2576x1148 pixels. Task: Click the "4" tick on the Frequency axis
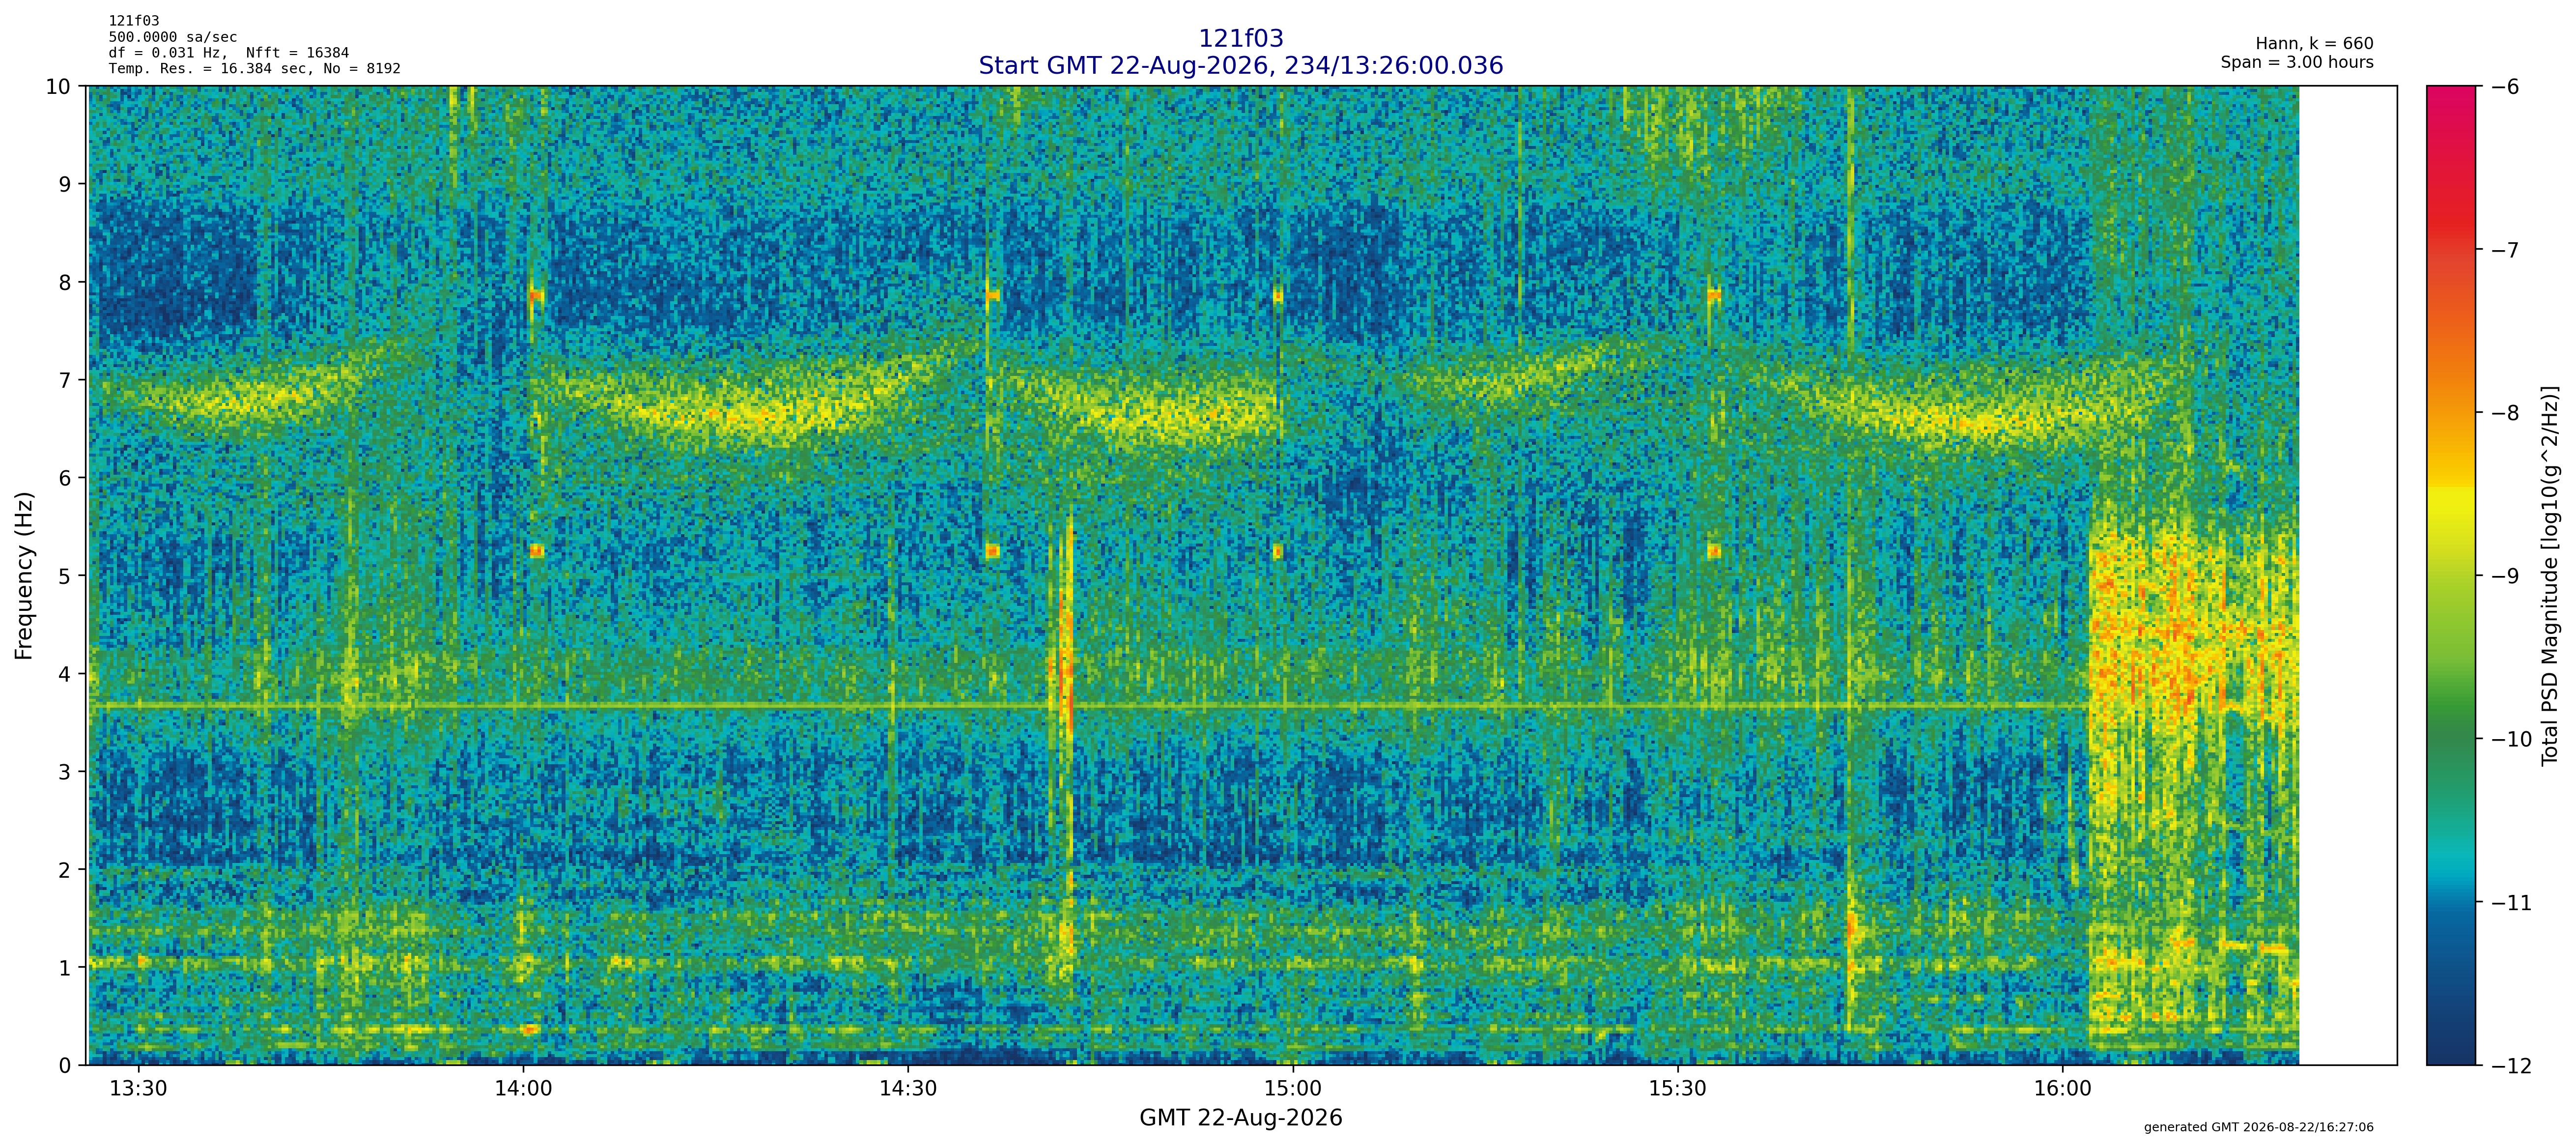pos(65,674)
